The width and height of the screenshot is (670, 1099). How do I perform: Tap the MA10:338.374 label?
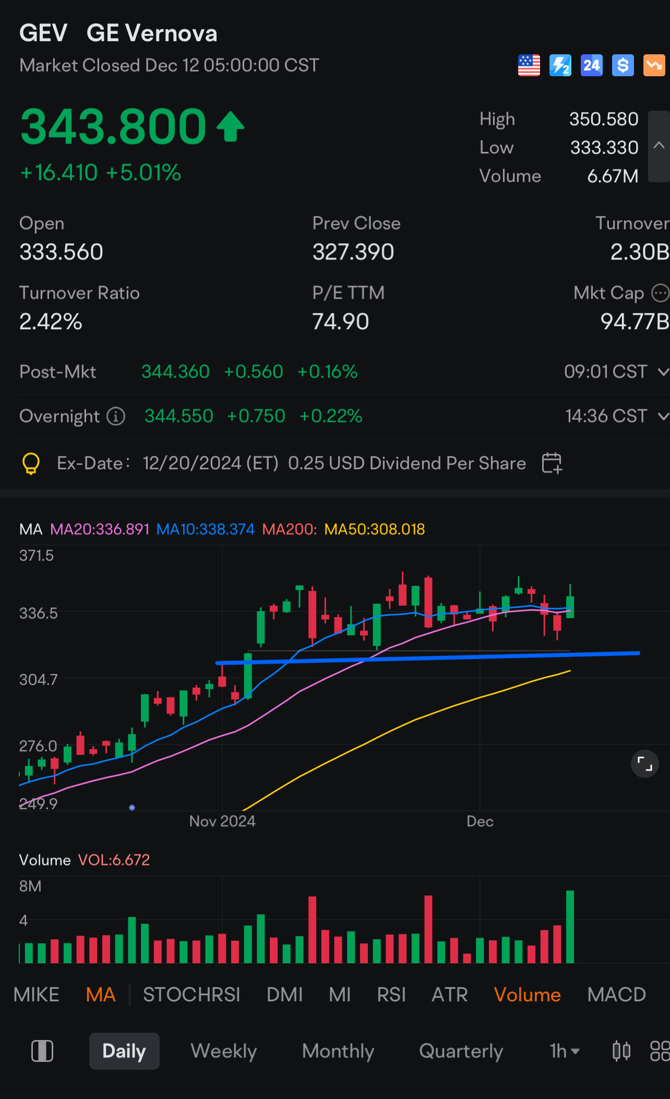[x=206, y=529]
